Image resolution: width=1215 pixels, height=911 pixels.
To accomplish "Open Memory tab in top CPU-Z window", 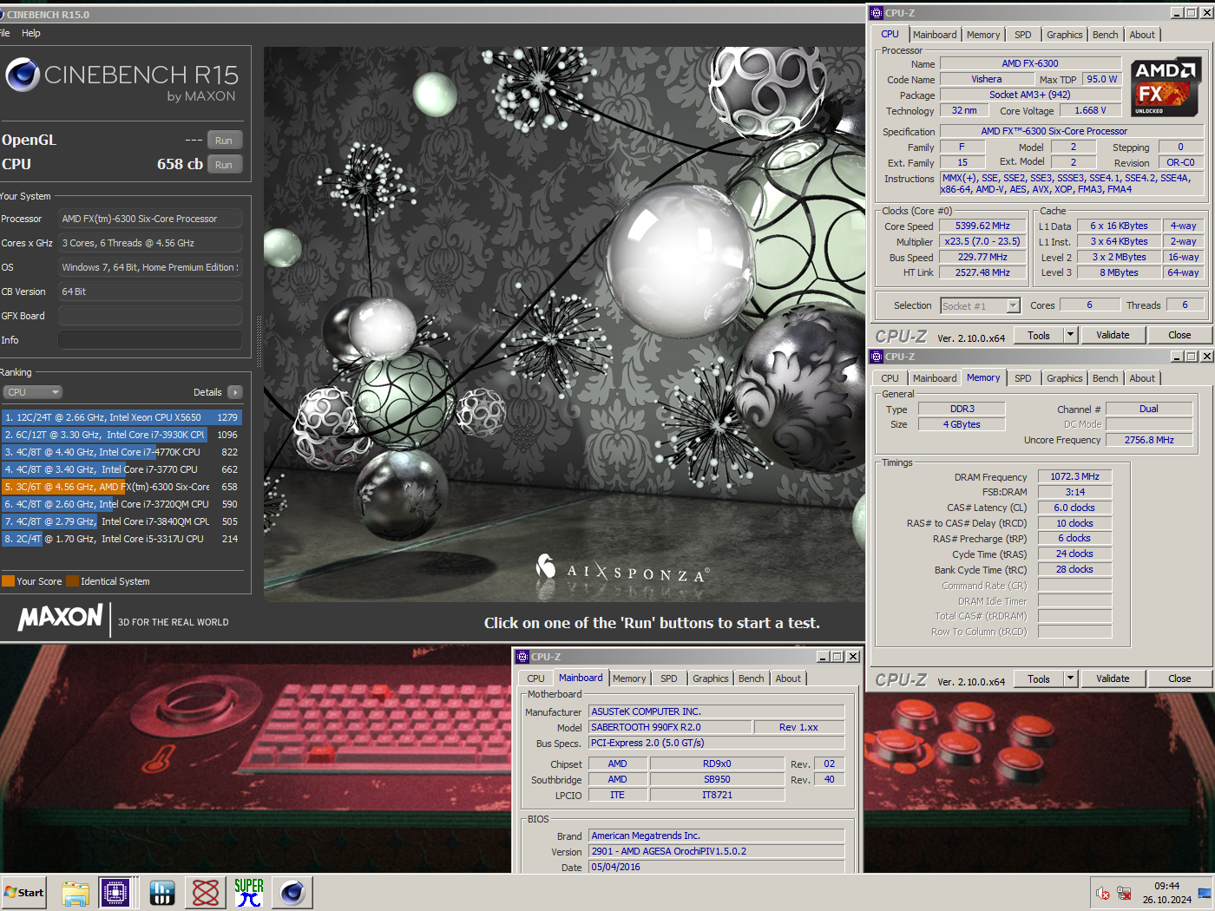I will tap(983, 35).
